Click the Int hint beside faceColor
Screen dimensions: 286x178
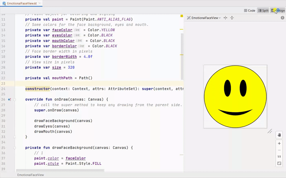[x=77, y=30]
